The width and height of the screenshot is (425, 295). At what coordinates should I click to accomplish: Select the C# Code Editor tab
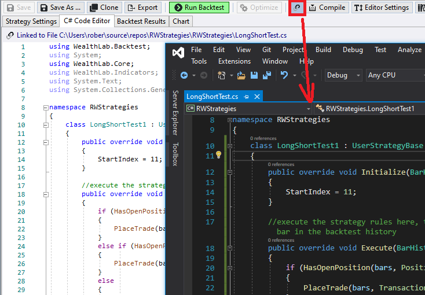(x=87, y=21)
